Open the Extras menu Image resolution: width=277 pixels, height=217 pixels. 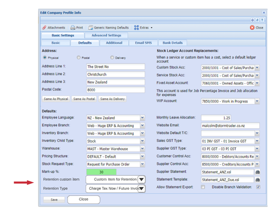143,28
